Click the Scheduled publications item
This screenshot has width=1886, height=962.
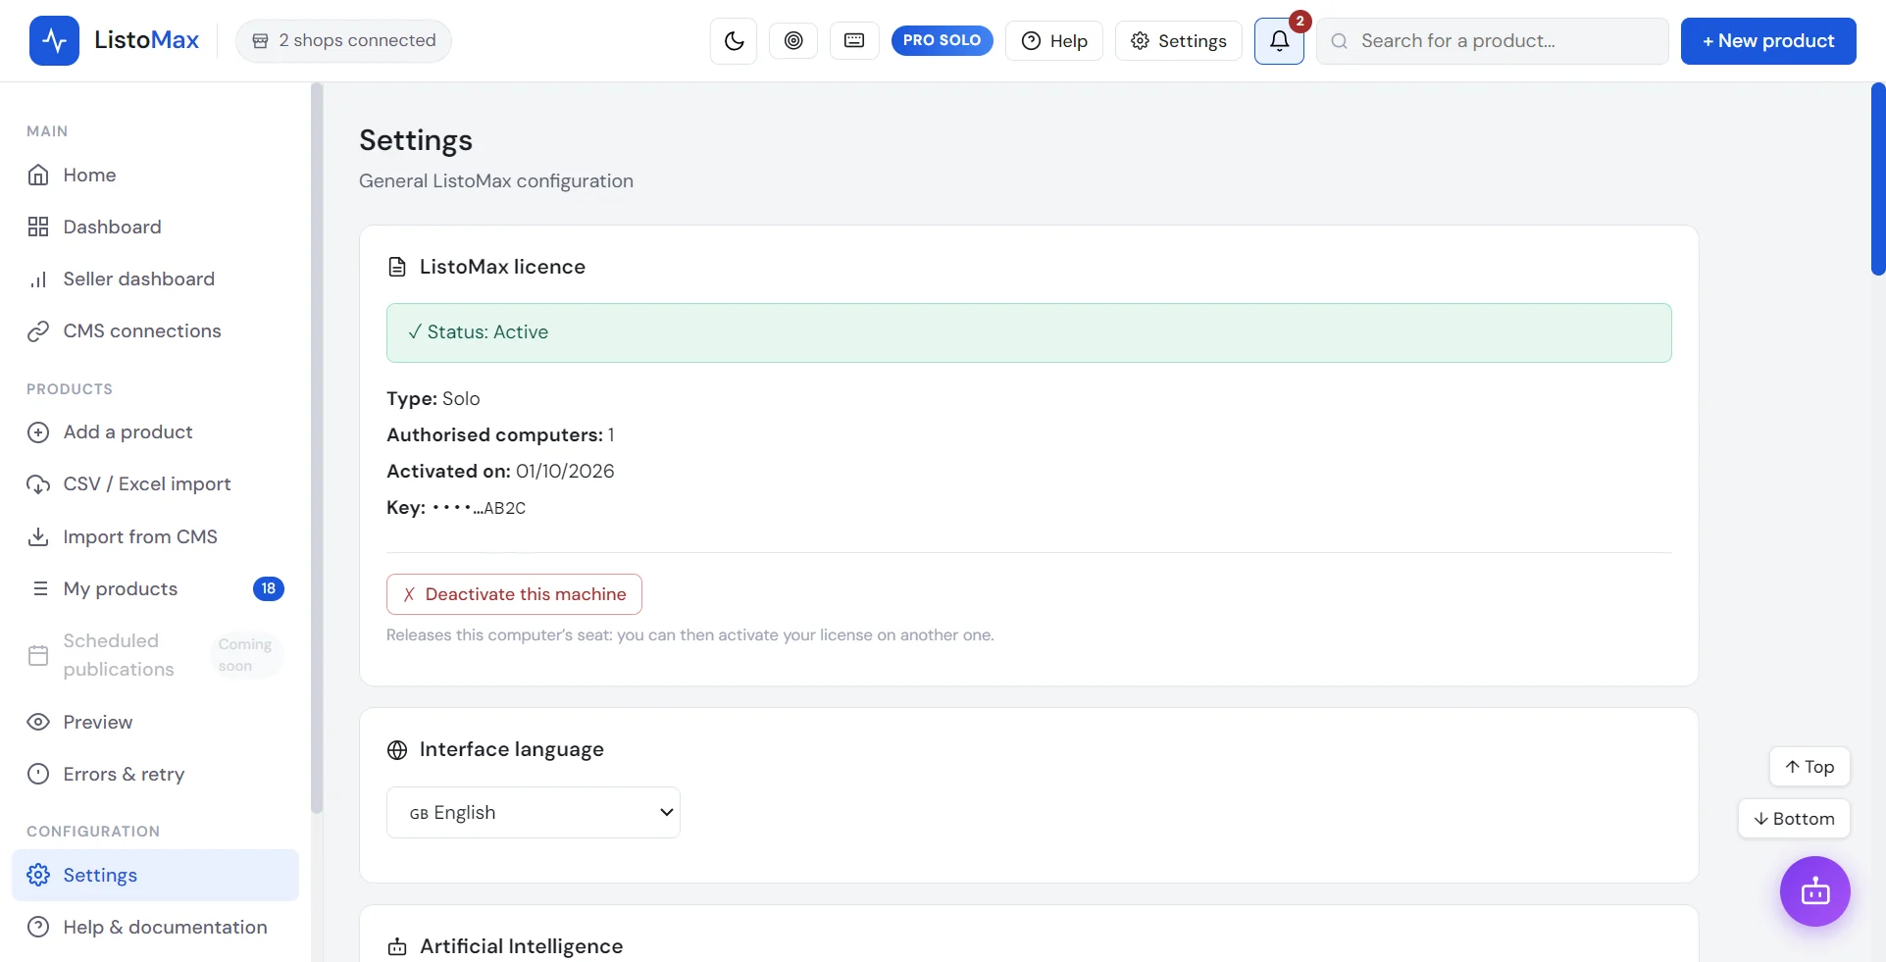point(155,655)
